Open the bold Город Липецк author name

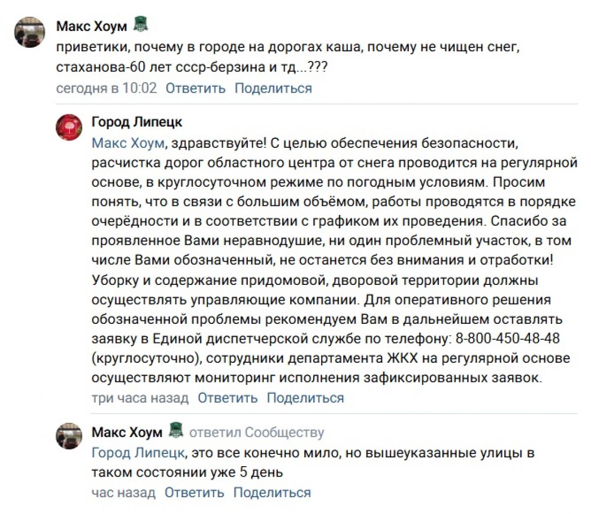pyautogui.click(x=136, y=121)
